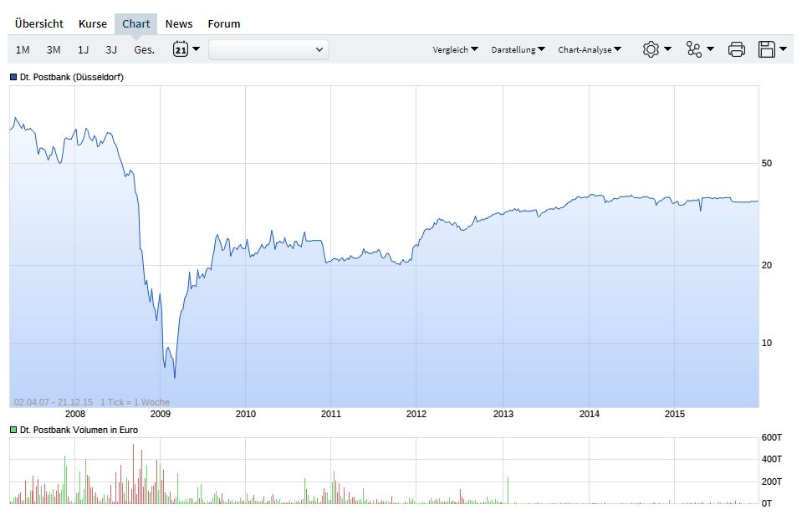Print the chart using printer icon
Image resolution: width=807 pixels, height=525 pixels.
click(737, 49)
